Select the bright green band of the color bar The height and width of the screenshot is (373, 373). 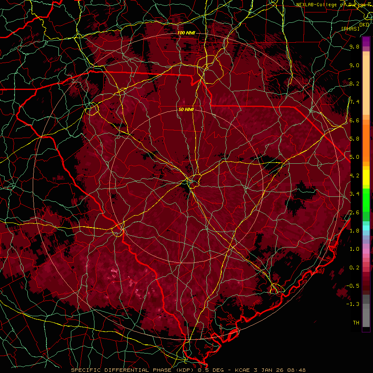(366, 200)
